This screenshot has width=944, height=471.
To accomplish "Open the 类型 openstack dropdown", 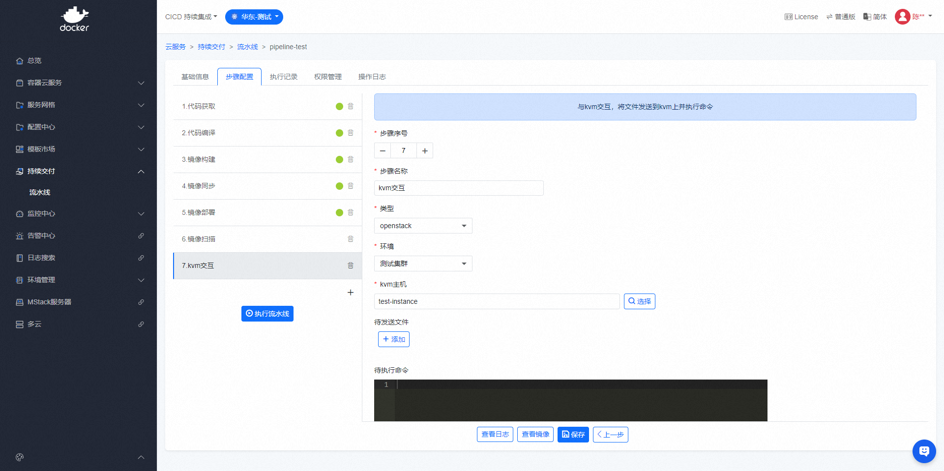I will [x=423, y=226].
